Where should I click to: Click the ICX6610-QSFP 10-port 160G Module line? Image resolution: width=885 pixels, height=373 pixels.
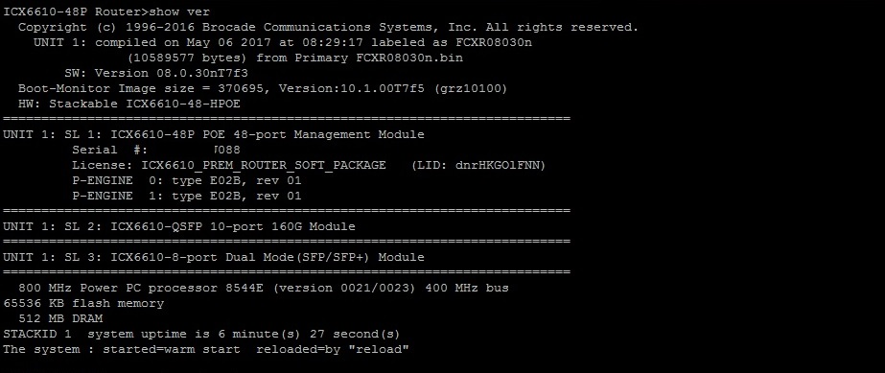(179, 226)
